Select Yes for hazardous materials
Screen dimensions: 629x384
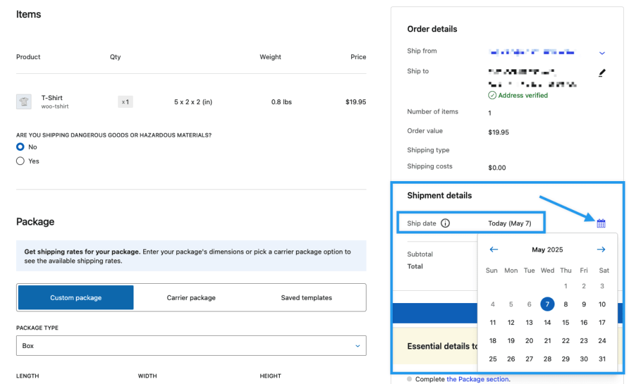click(21, 161)
